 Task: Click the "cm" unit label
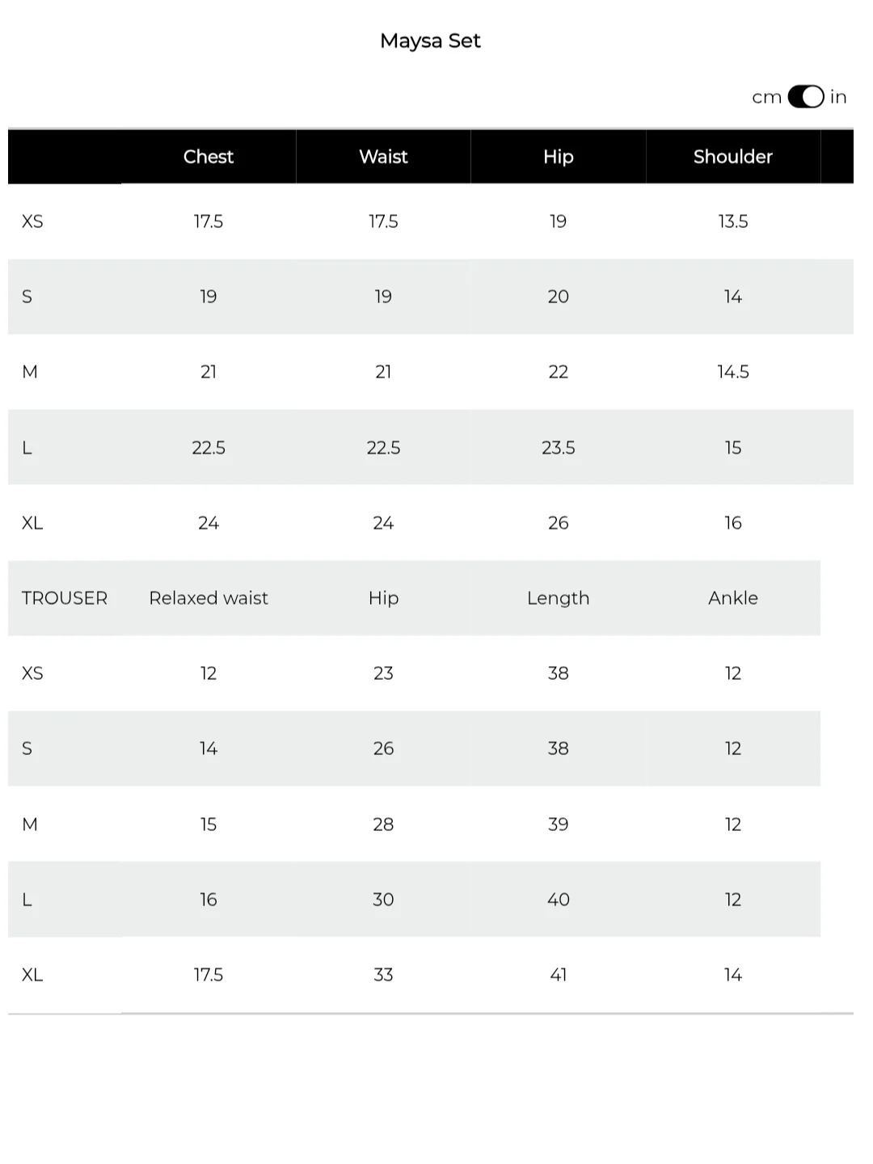pos(766,98)
